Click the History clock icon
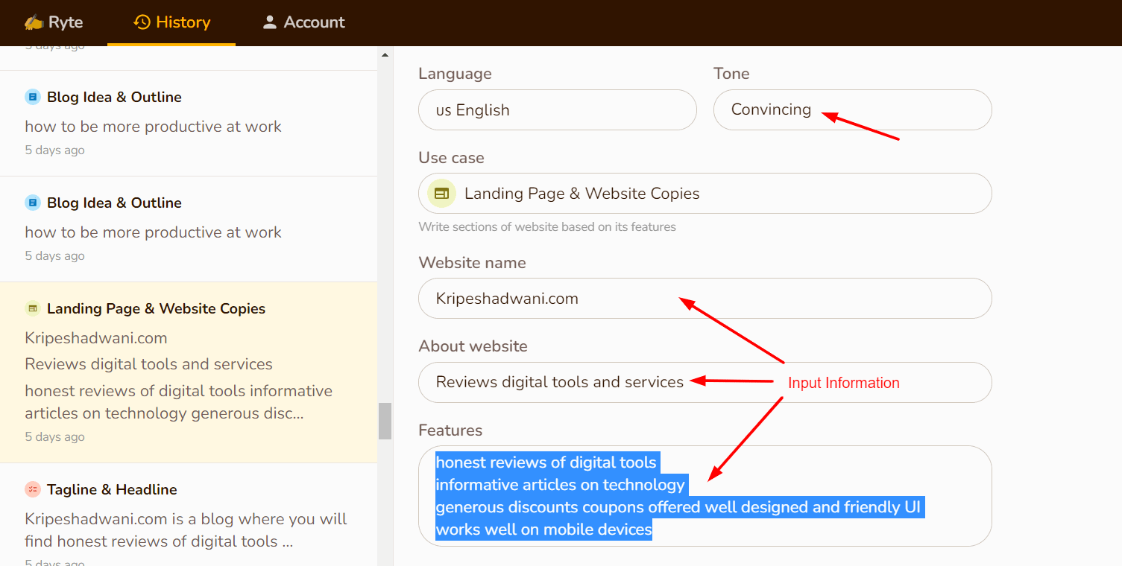 [x=142, y=22]
